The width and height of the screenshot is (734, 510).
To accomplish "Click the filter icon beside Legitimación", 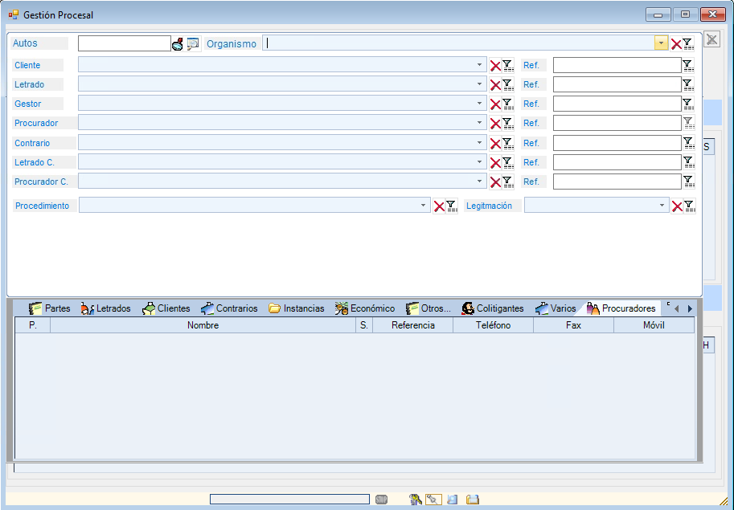I will [689, 206].
